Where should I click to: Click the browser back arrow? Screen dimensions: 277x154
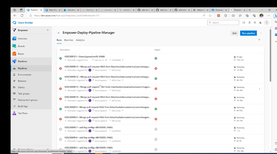tap(15, 15)
